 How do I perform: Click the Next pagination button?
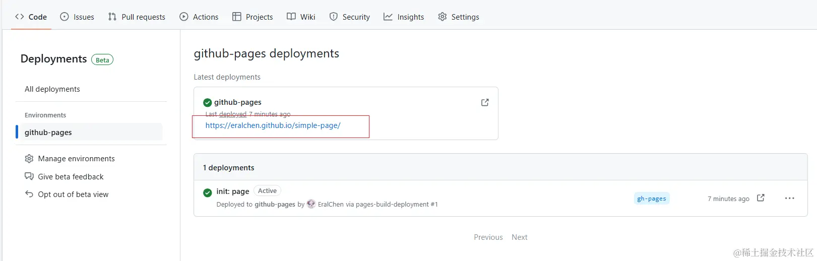(x=520, y=237)
